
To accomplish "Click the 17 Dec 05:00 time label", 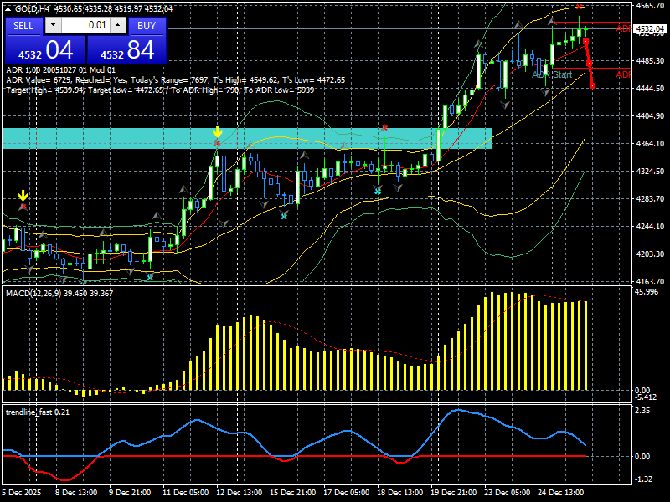I will click(x=347, y=492).
